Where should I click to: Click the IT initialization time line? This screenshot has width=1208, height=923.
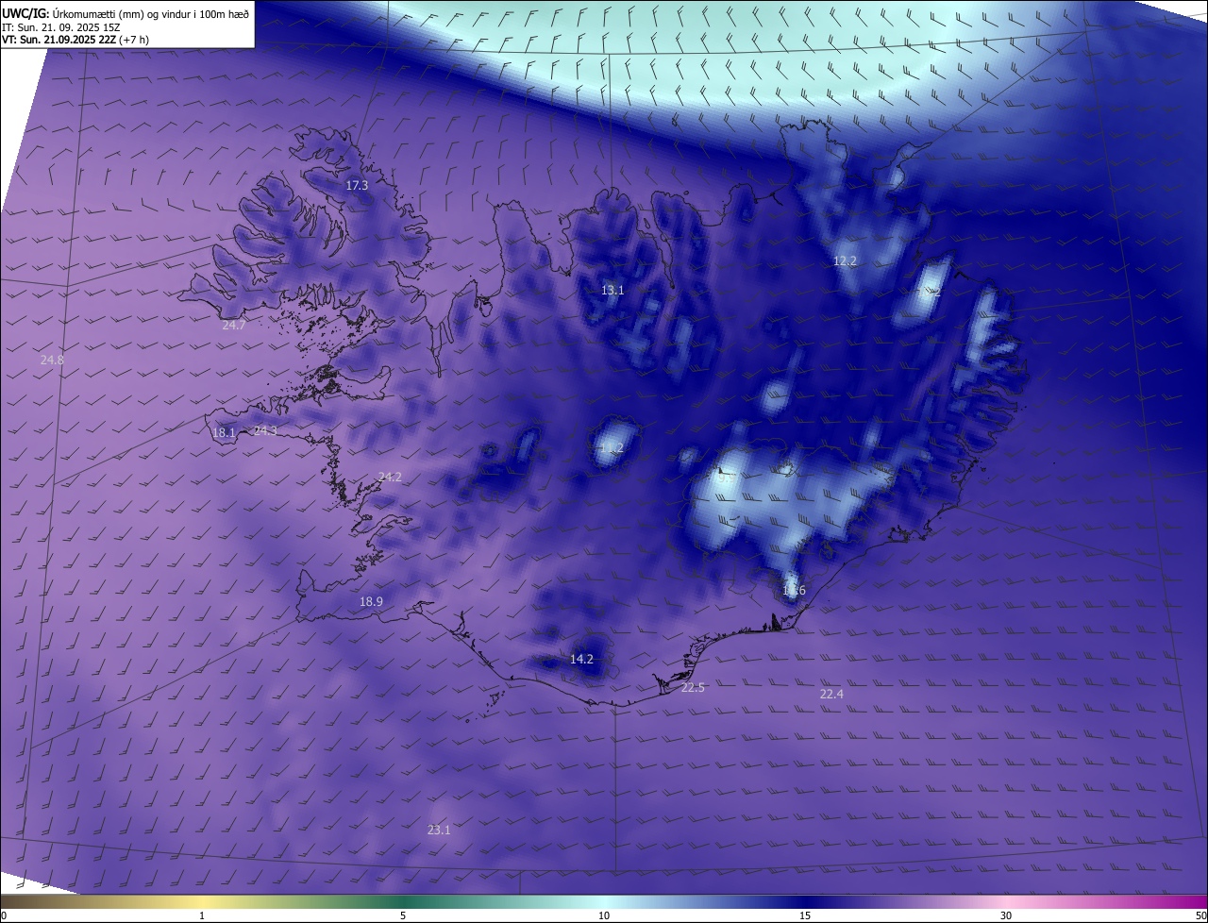pyautogui.click(x=60, y=27)
